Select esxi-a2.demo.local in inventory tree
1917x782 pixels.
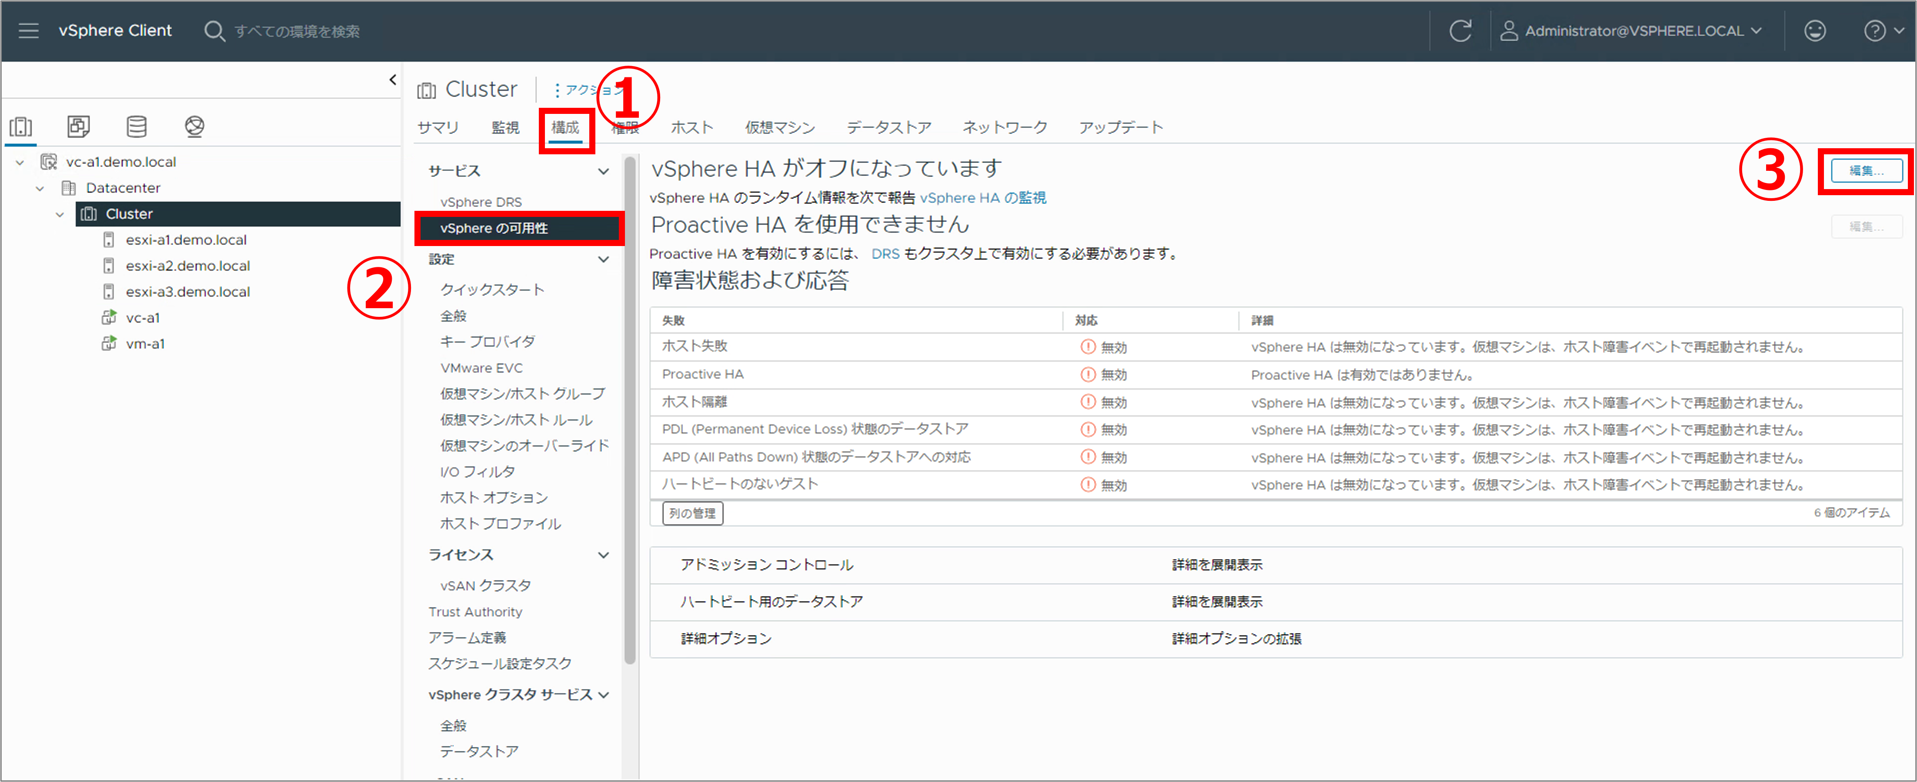(187, 266)
